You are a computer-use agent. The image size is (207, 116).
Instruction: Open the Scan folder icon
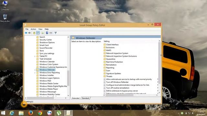(104, 71)
